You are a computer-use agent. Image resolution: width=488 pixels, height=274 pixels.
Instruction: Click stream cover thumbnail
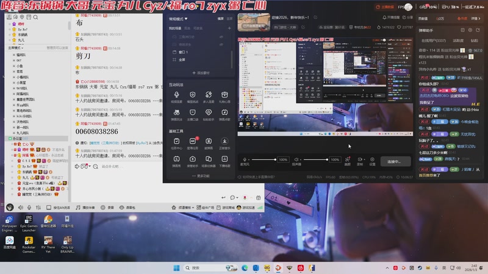tap(254, 22)
